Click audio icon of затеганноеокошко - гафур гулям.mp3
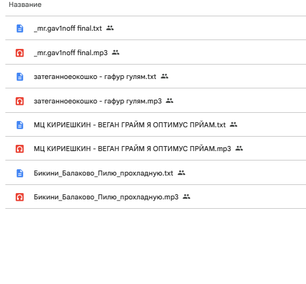This screenshot has width=306, height=284. click(19, 101)
